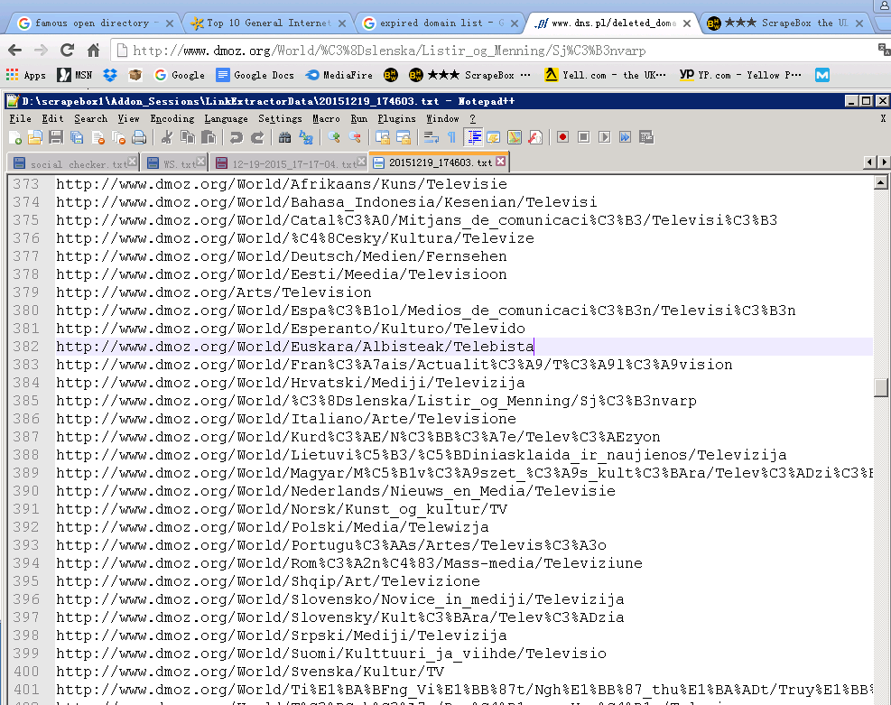Viewport: 891px width, 705px height.
Task: Toggle synchronized horizontal scrolling
Action: (x=404, y=137)
